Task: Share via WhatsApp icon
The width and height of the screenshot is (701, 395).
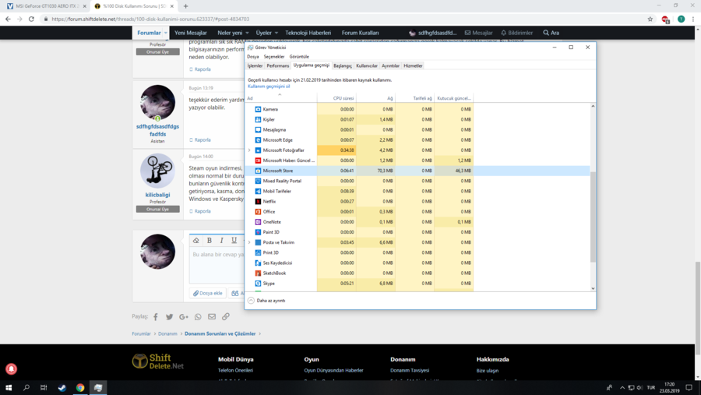Action: 198,317
